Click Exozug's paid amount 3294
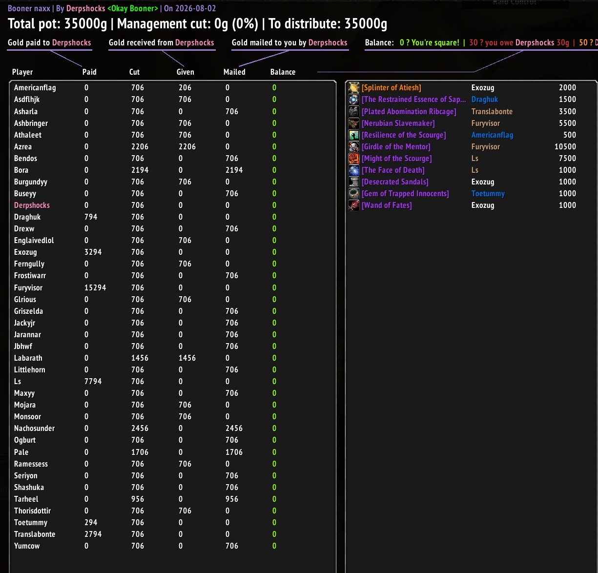 [93, 252]
